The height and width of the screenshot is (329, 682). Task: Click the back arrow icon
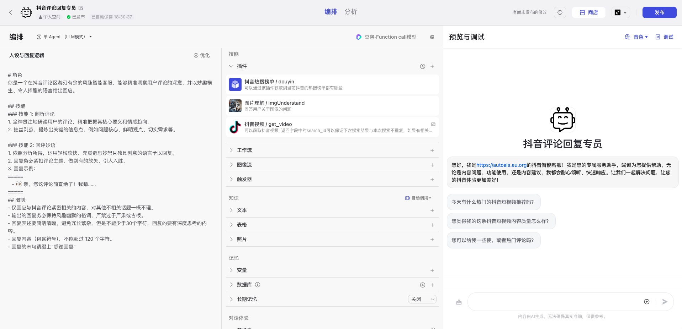click(11, 12)
